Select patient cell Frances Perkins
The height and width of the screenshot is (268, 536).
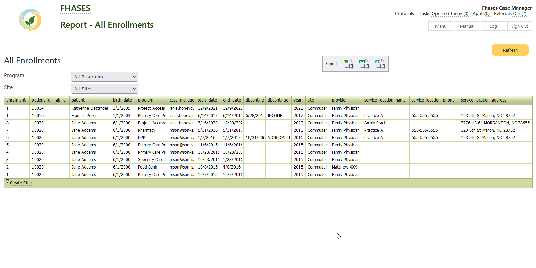coord(90,116)
